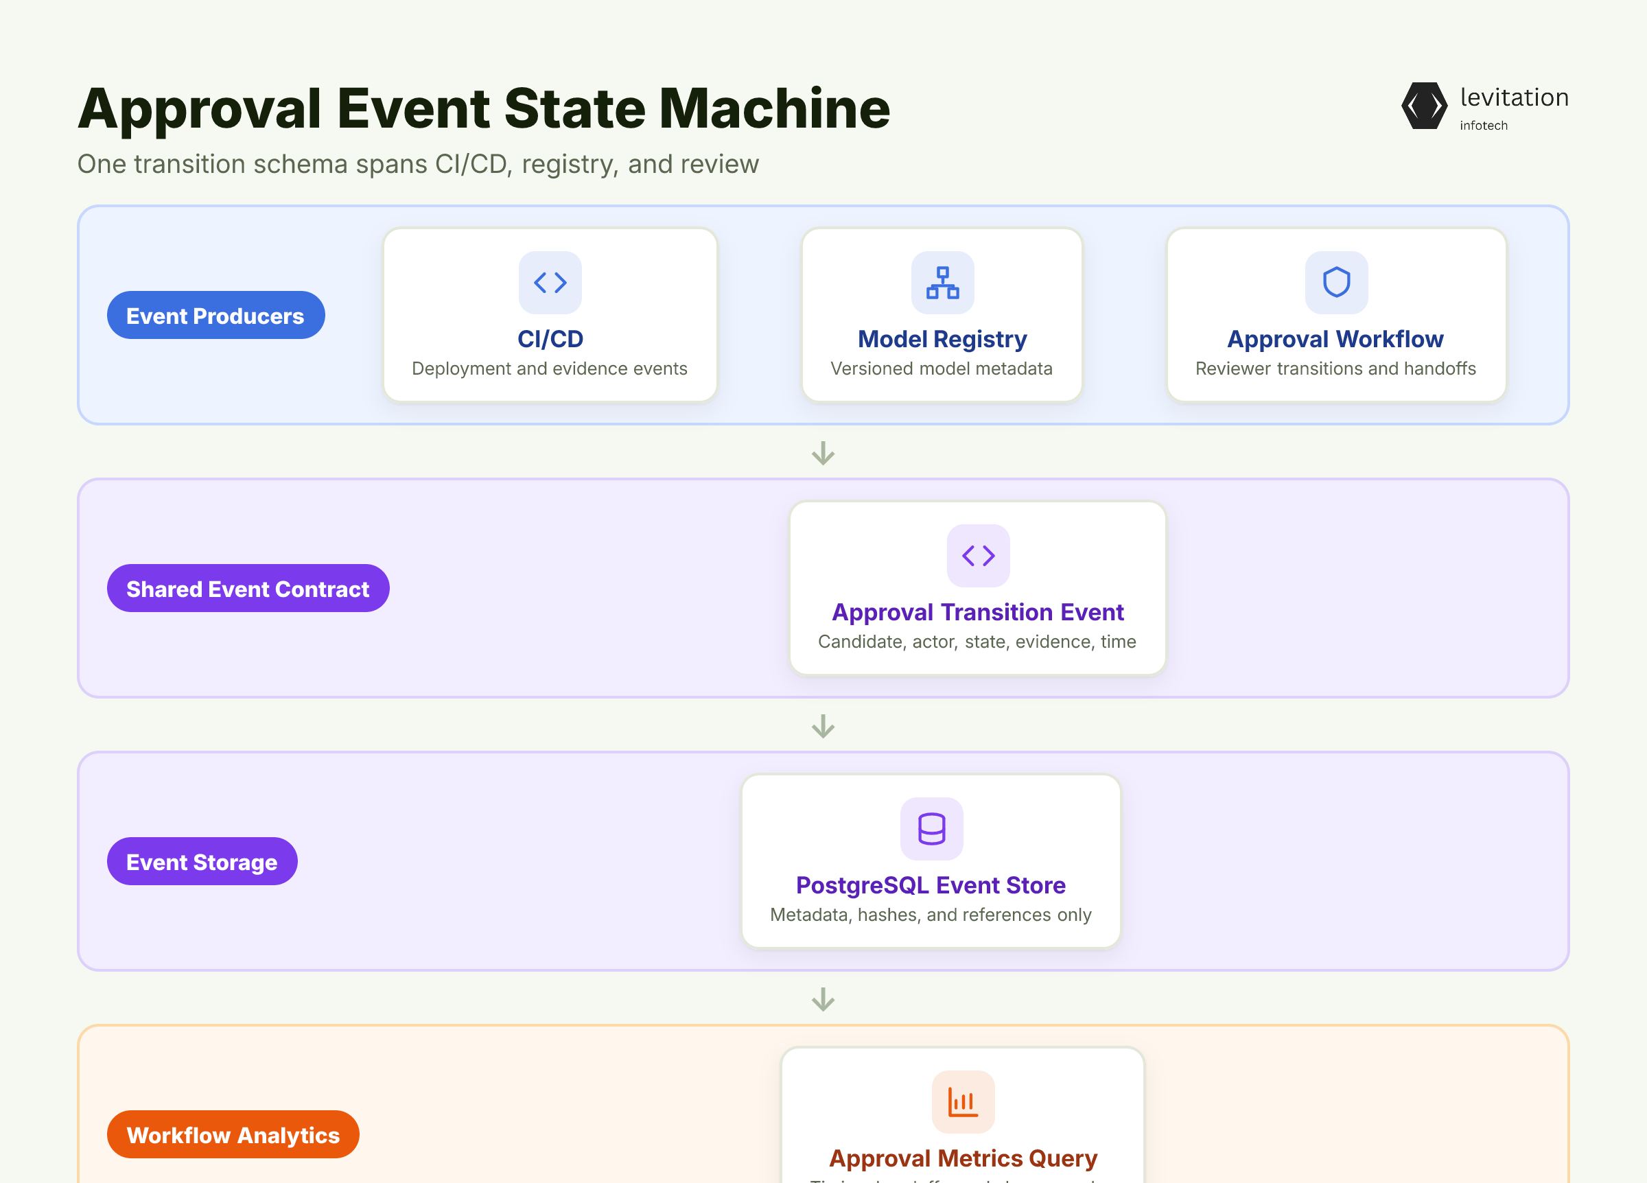
Task: Click the PostgreSQL Event Store database icon
Action: 932,829
